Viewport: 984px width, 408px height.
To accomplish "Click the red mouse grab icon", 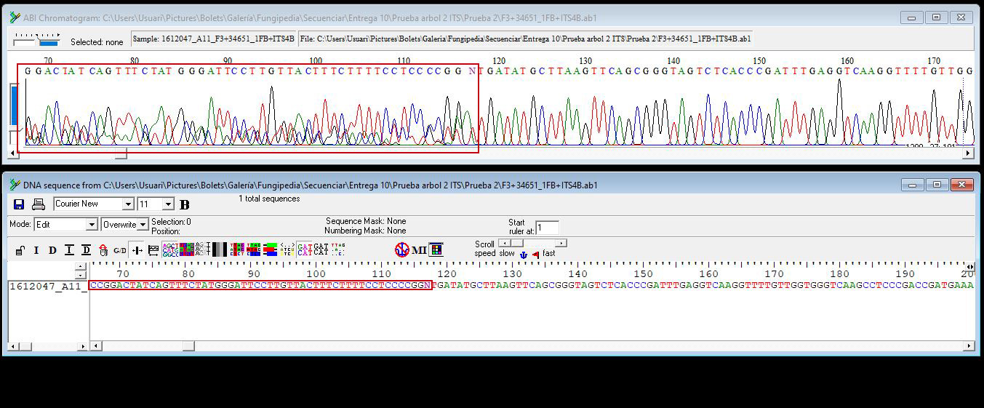I will coord(103,250).
